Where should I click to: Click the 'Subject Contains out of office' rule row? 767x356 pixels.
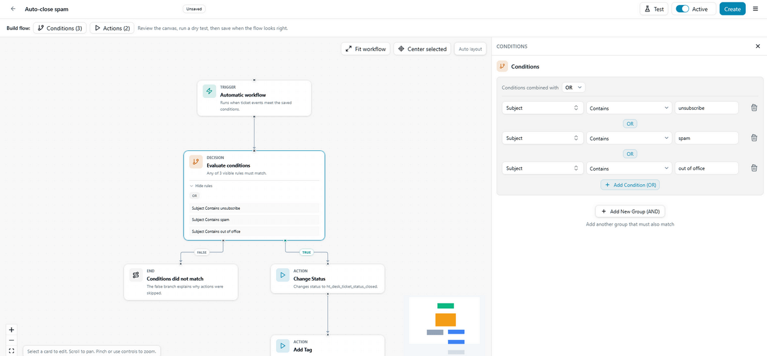pyautogui.click(x=254, y=231)
